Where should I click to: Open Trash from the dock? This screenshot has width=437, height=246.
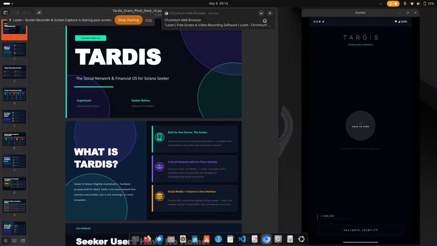coord(290,239)
